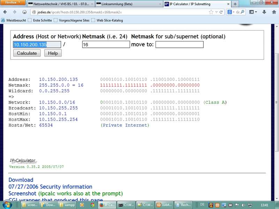Screen dimensions: 279x209
Task: Click the Hosts/Net value 65534
Action: tap(46, 125)
